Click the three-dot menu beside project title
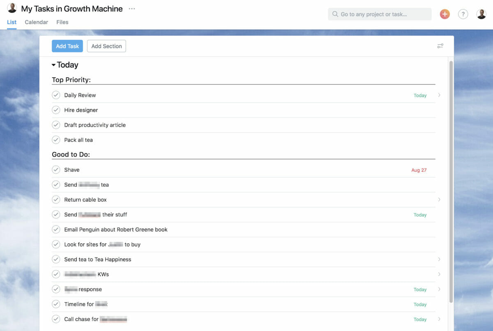 click(131, 9)
